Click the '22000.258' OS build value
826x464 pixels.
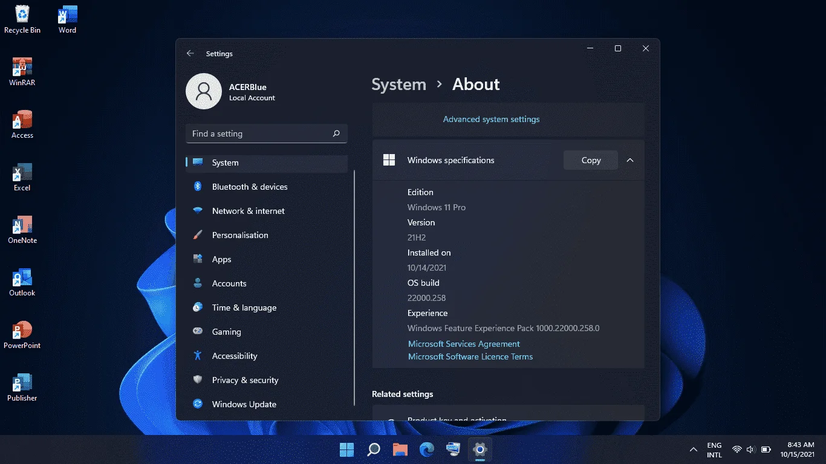(426, 298)
